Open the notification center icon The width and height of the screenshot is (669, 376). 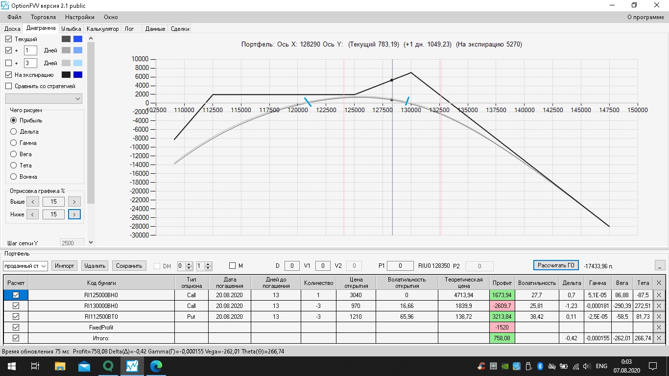pos(653,366)
